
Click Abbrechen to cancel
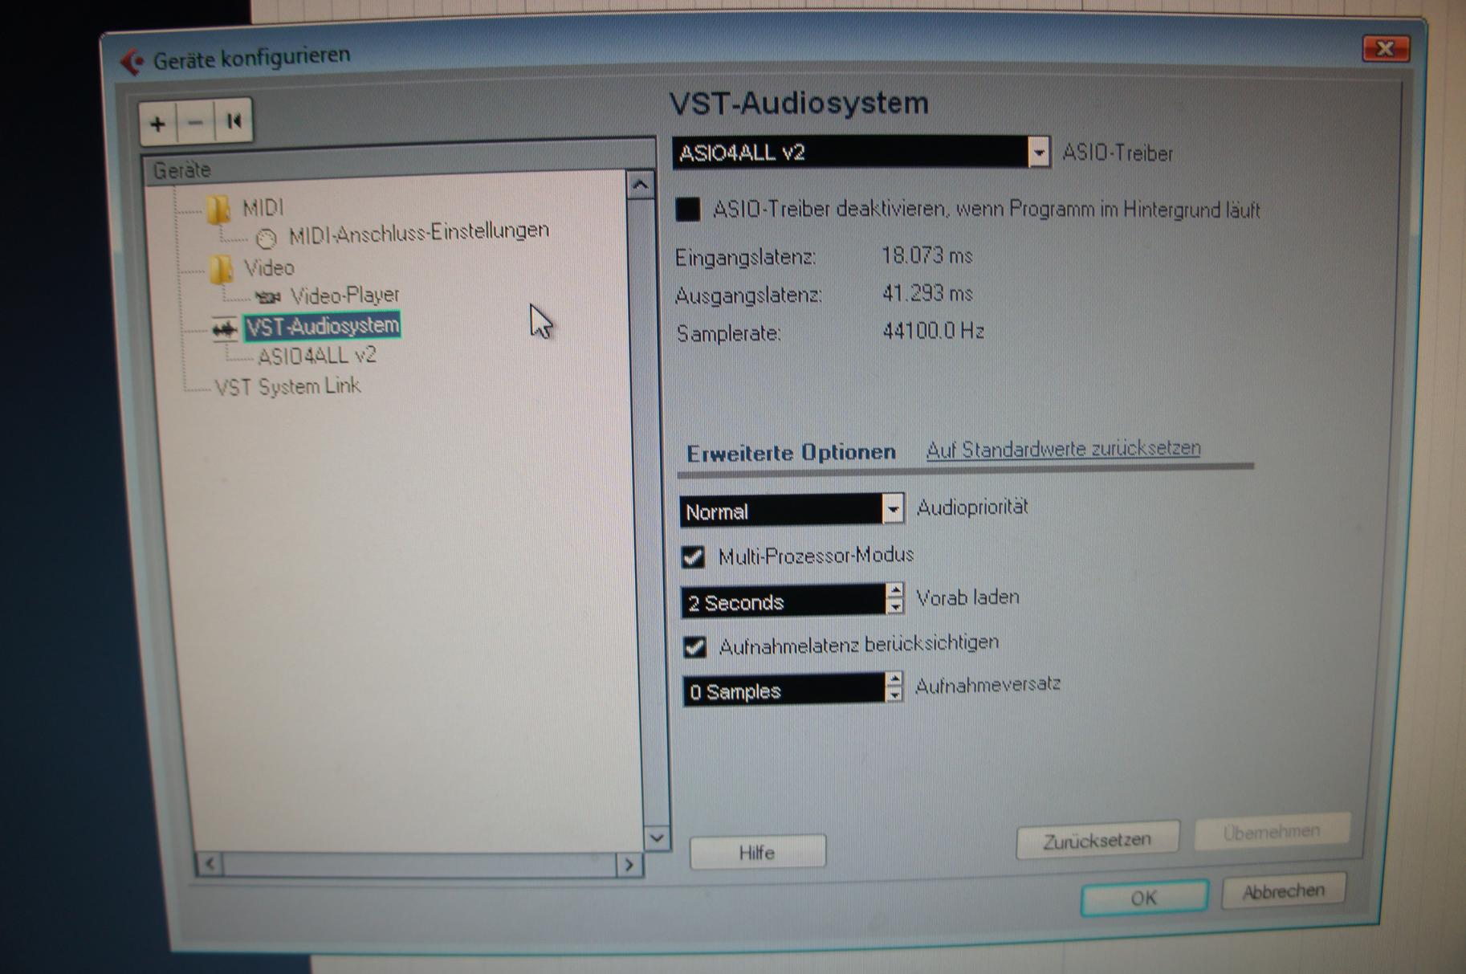tap(1283, 891)
